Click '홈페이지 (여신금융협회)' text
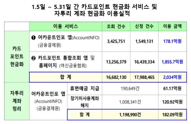This screenshot has height=124, width=191. (63, 66)
